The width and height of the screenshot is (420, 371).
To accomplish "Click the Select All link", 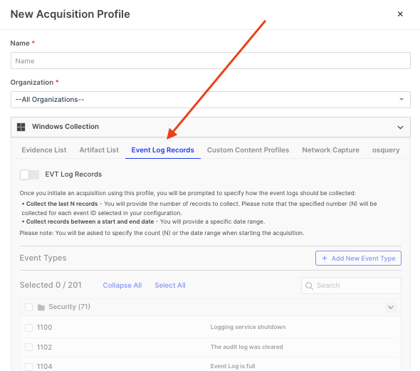I will tap(170, 286).
